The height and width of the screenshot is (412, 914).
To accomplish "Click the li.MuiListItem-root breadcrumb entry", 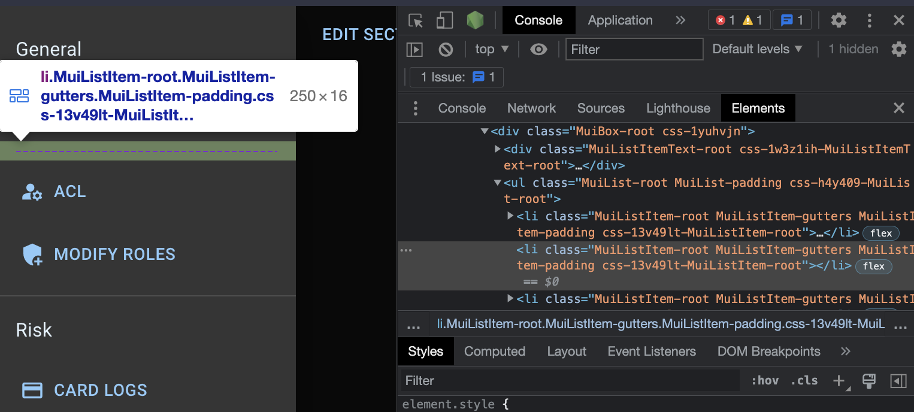I will 661,325.
